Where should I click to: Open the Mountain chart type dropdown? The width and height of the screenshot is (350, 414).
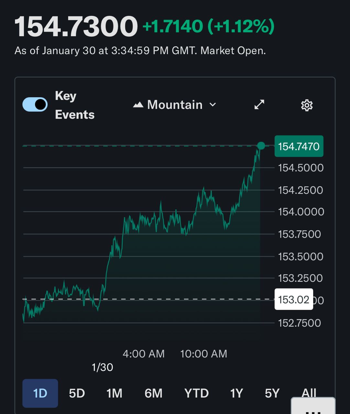click(x=175, y=105)
